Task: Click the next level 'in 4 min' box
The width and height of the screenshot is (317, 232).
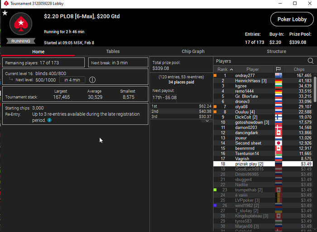Action: 72,80
